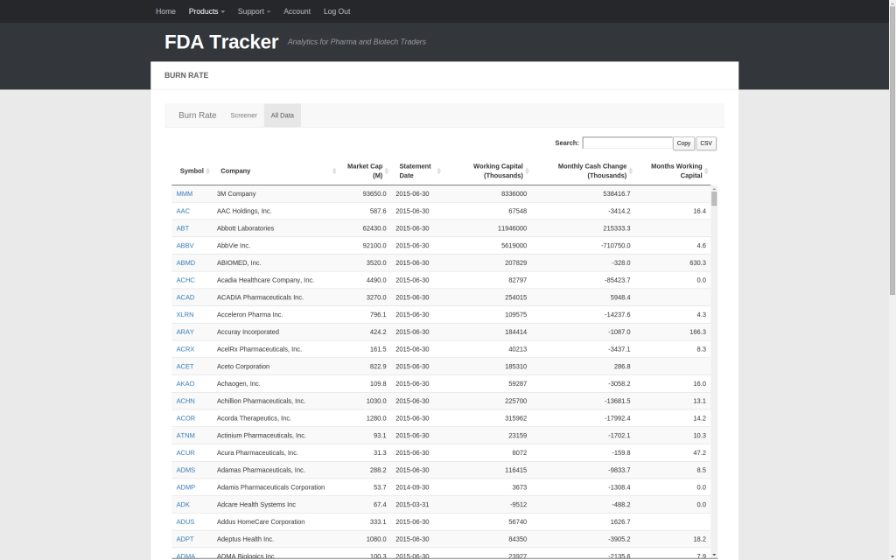This screenshot has height=560, width=896.
Task: Open the ATNM ticker link
Action: click(x=185, y=436)
